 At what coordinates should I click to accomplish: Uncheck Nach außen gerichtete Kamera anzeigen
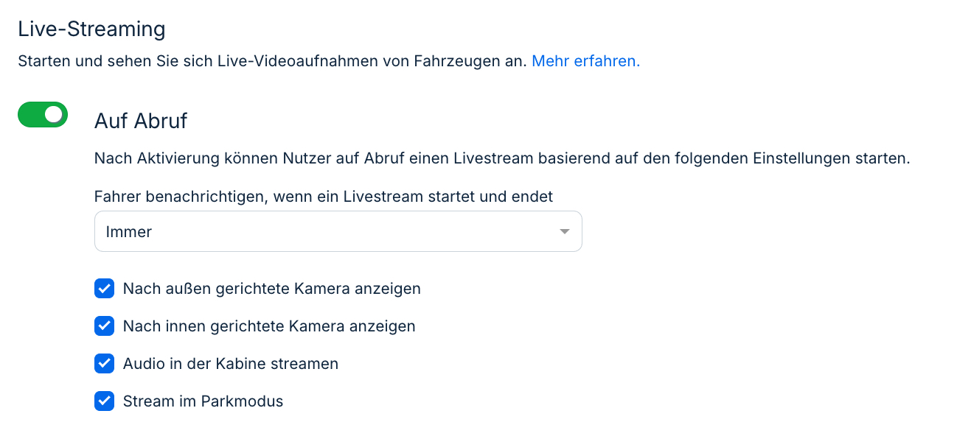104,289
